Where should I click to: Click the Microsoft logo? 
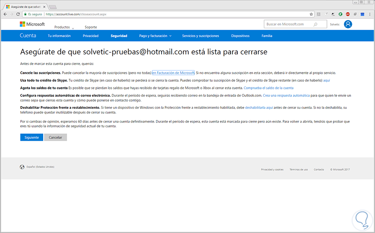tap(32, 24)
